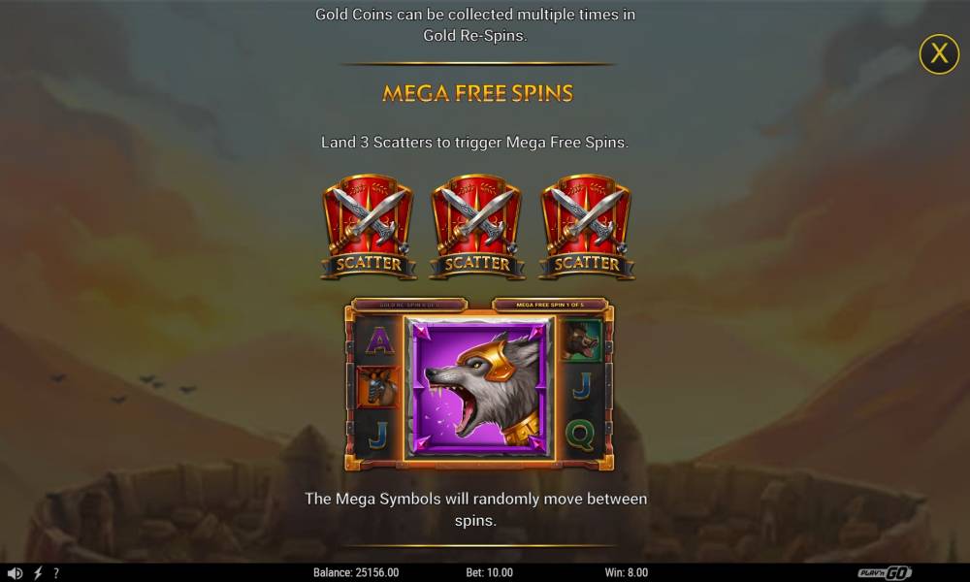Click the third Scatter shield symbol
The height and width of the screenshot is (582, 970).
pyautogui.click(x=587, y=226)
